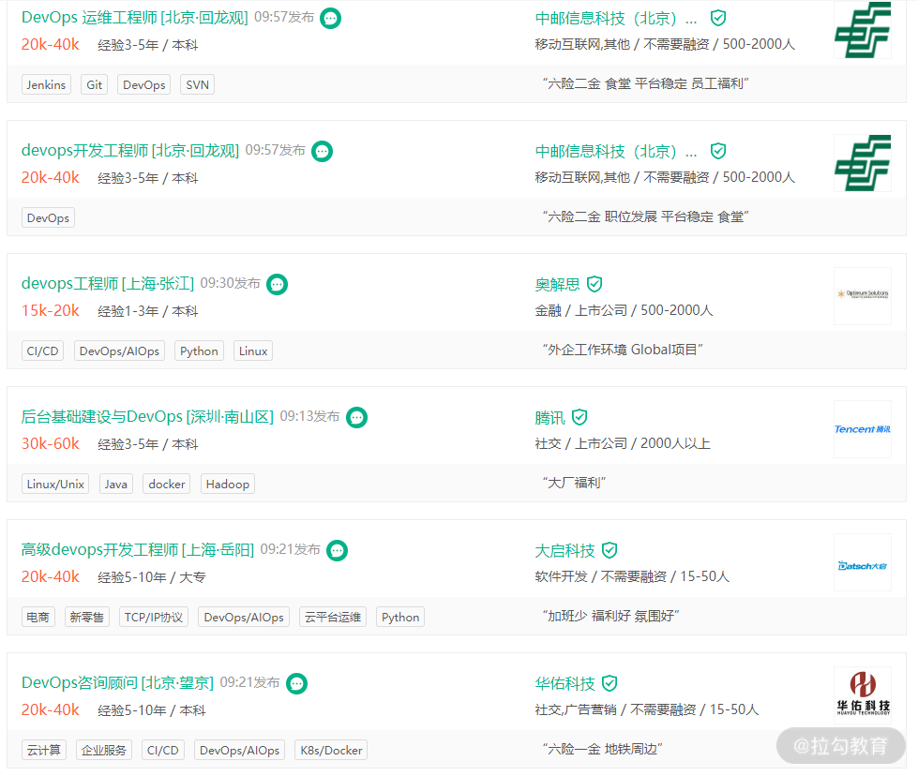
Task: Click chat bubble next to devops工程师 上海·张江
Action: pos(277,284)
